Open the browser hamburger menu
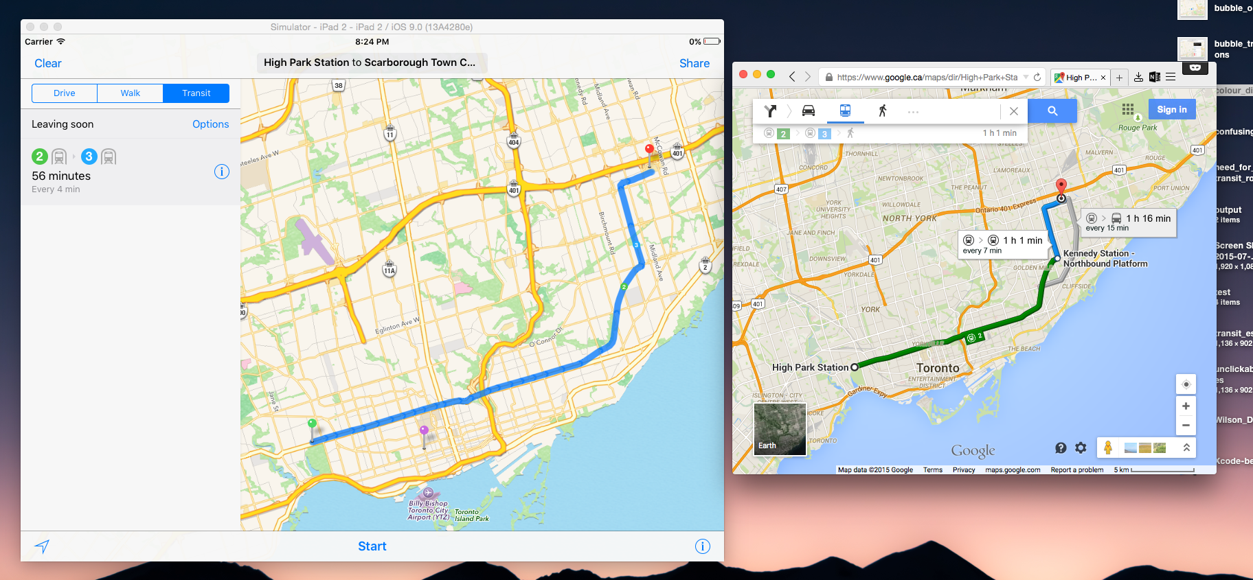Screen dimensions: 1253x580 1171,77
